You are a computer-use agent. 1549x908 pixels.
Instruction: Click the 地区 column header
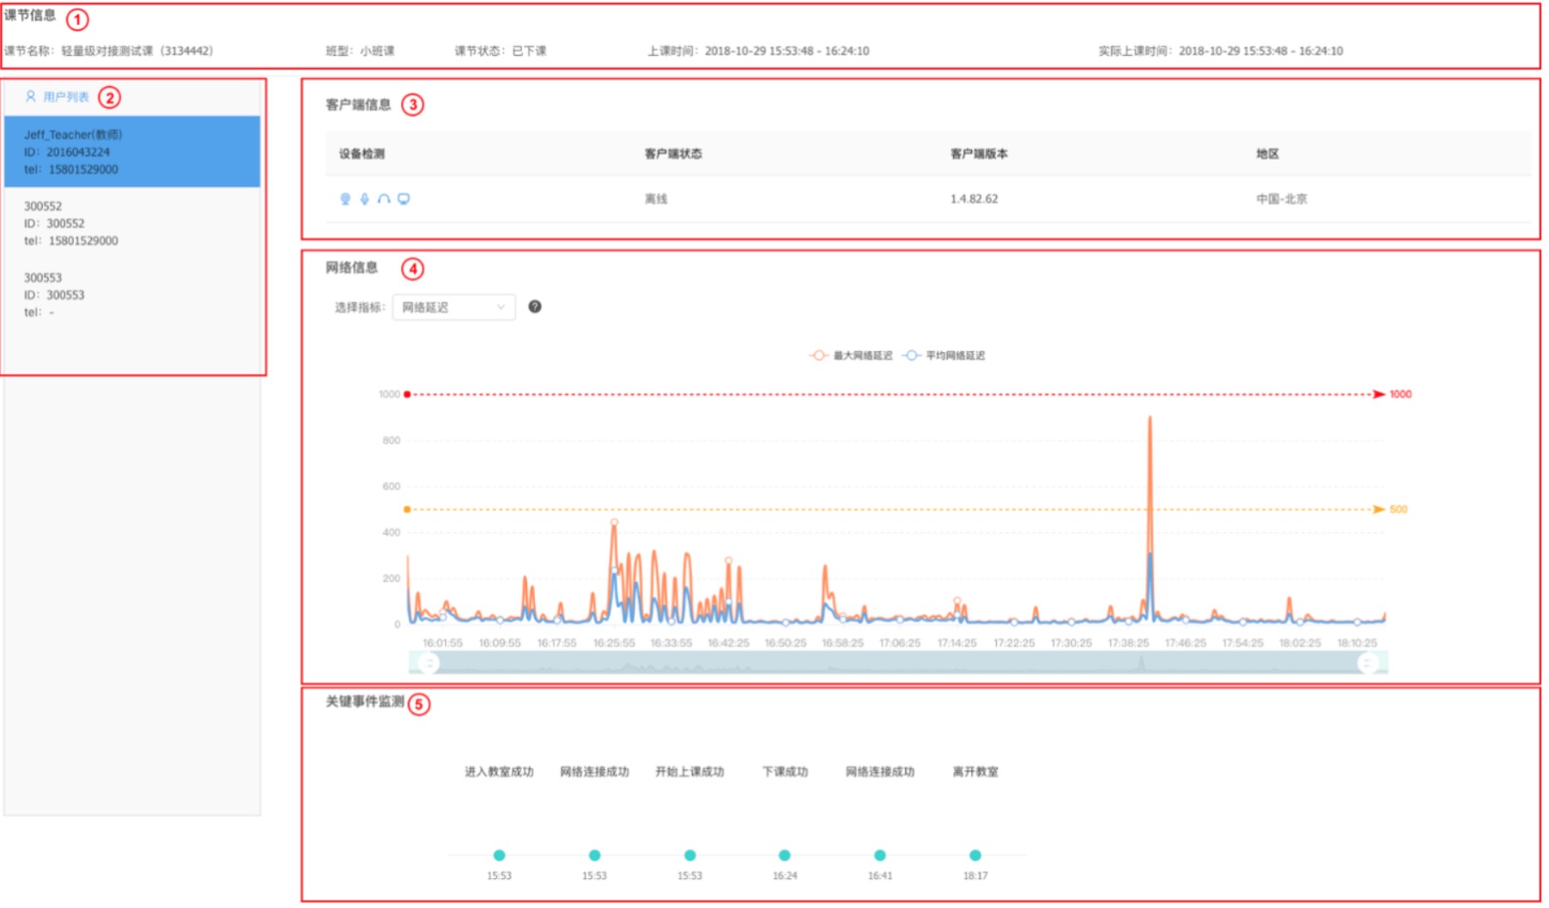pos(1267,154)
